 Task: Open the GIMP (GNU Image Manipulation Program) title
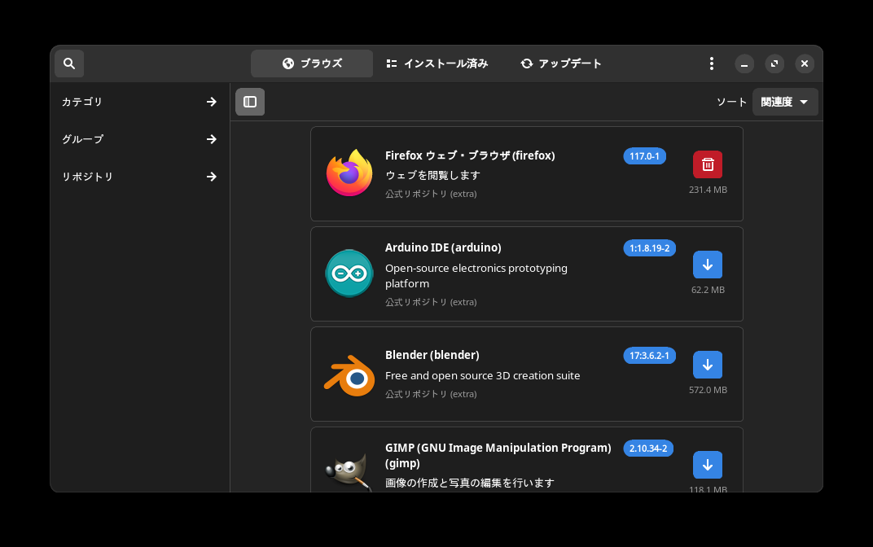point(498,455)
